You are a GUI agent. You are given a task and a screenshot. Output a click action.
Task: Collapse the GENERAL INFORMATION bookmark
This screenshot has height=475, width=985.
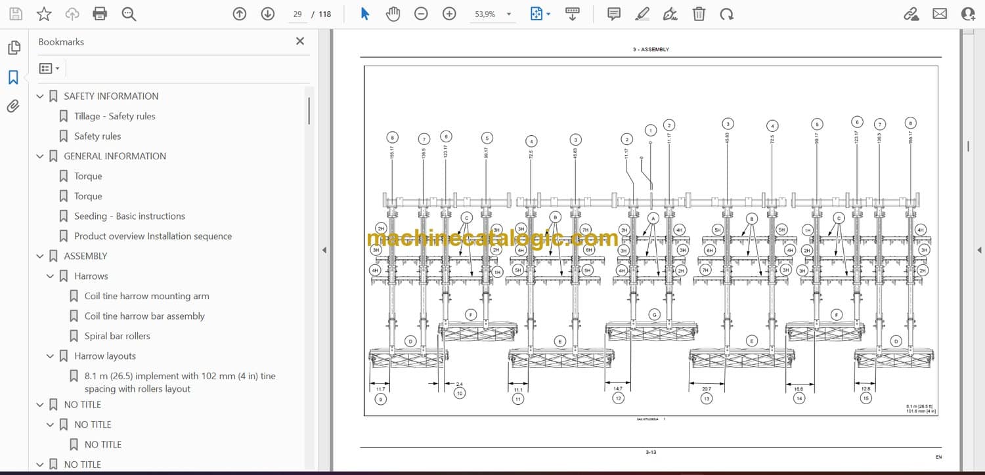[x=40, y=156]
